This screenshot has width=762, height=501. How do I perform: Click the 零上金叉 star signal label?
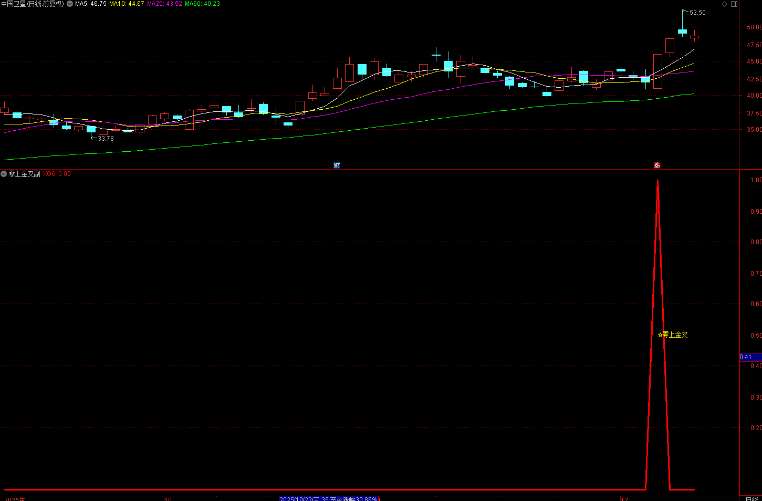click(x=673, y=335)
